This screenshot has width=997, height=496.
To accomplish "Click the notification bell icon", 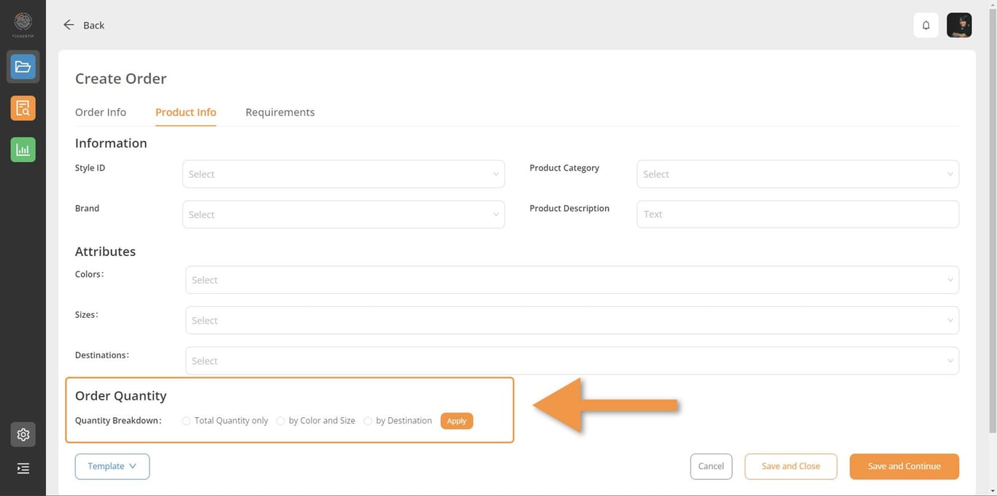I will pyautogui.click(x=925, y=26).
